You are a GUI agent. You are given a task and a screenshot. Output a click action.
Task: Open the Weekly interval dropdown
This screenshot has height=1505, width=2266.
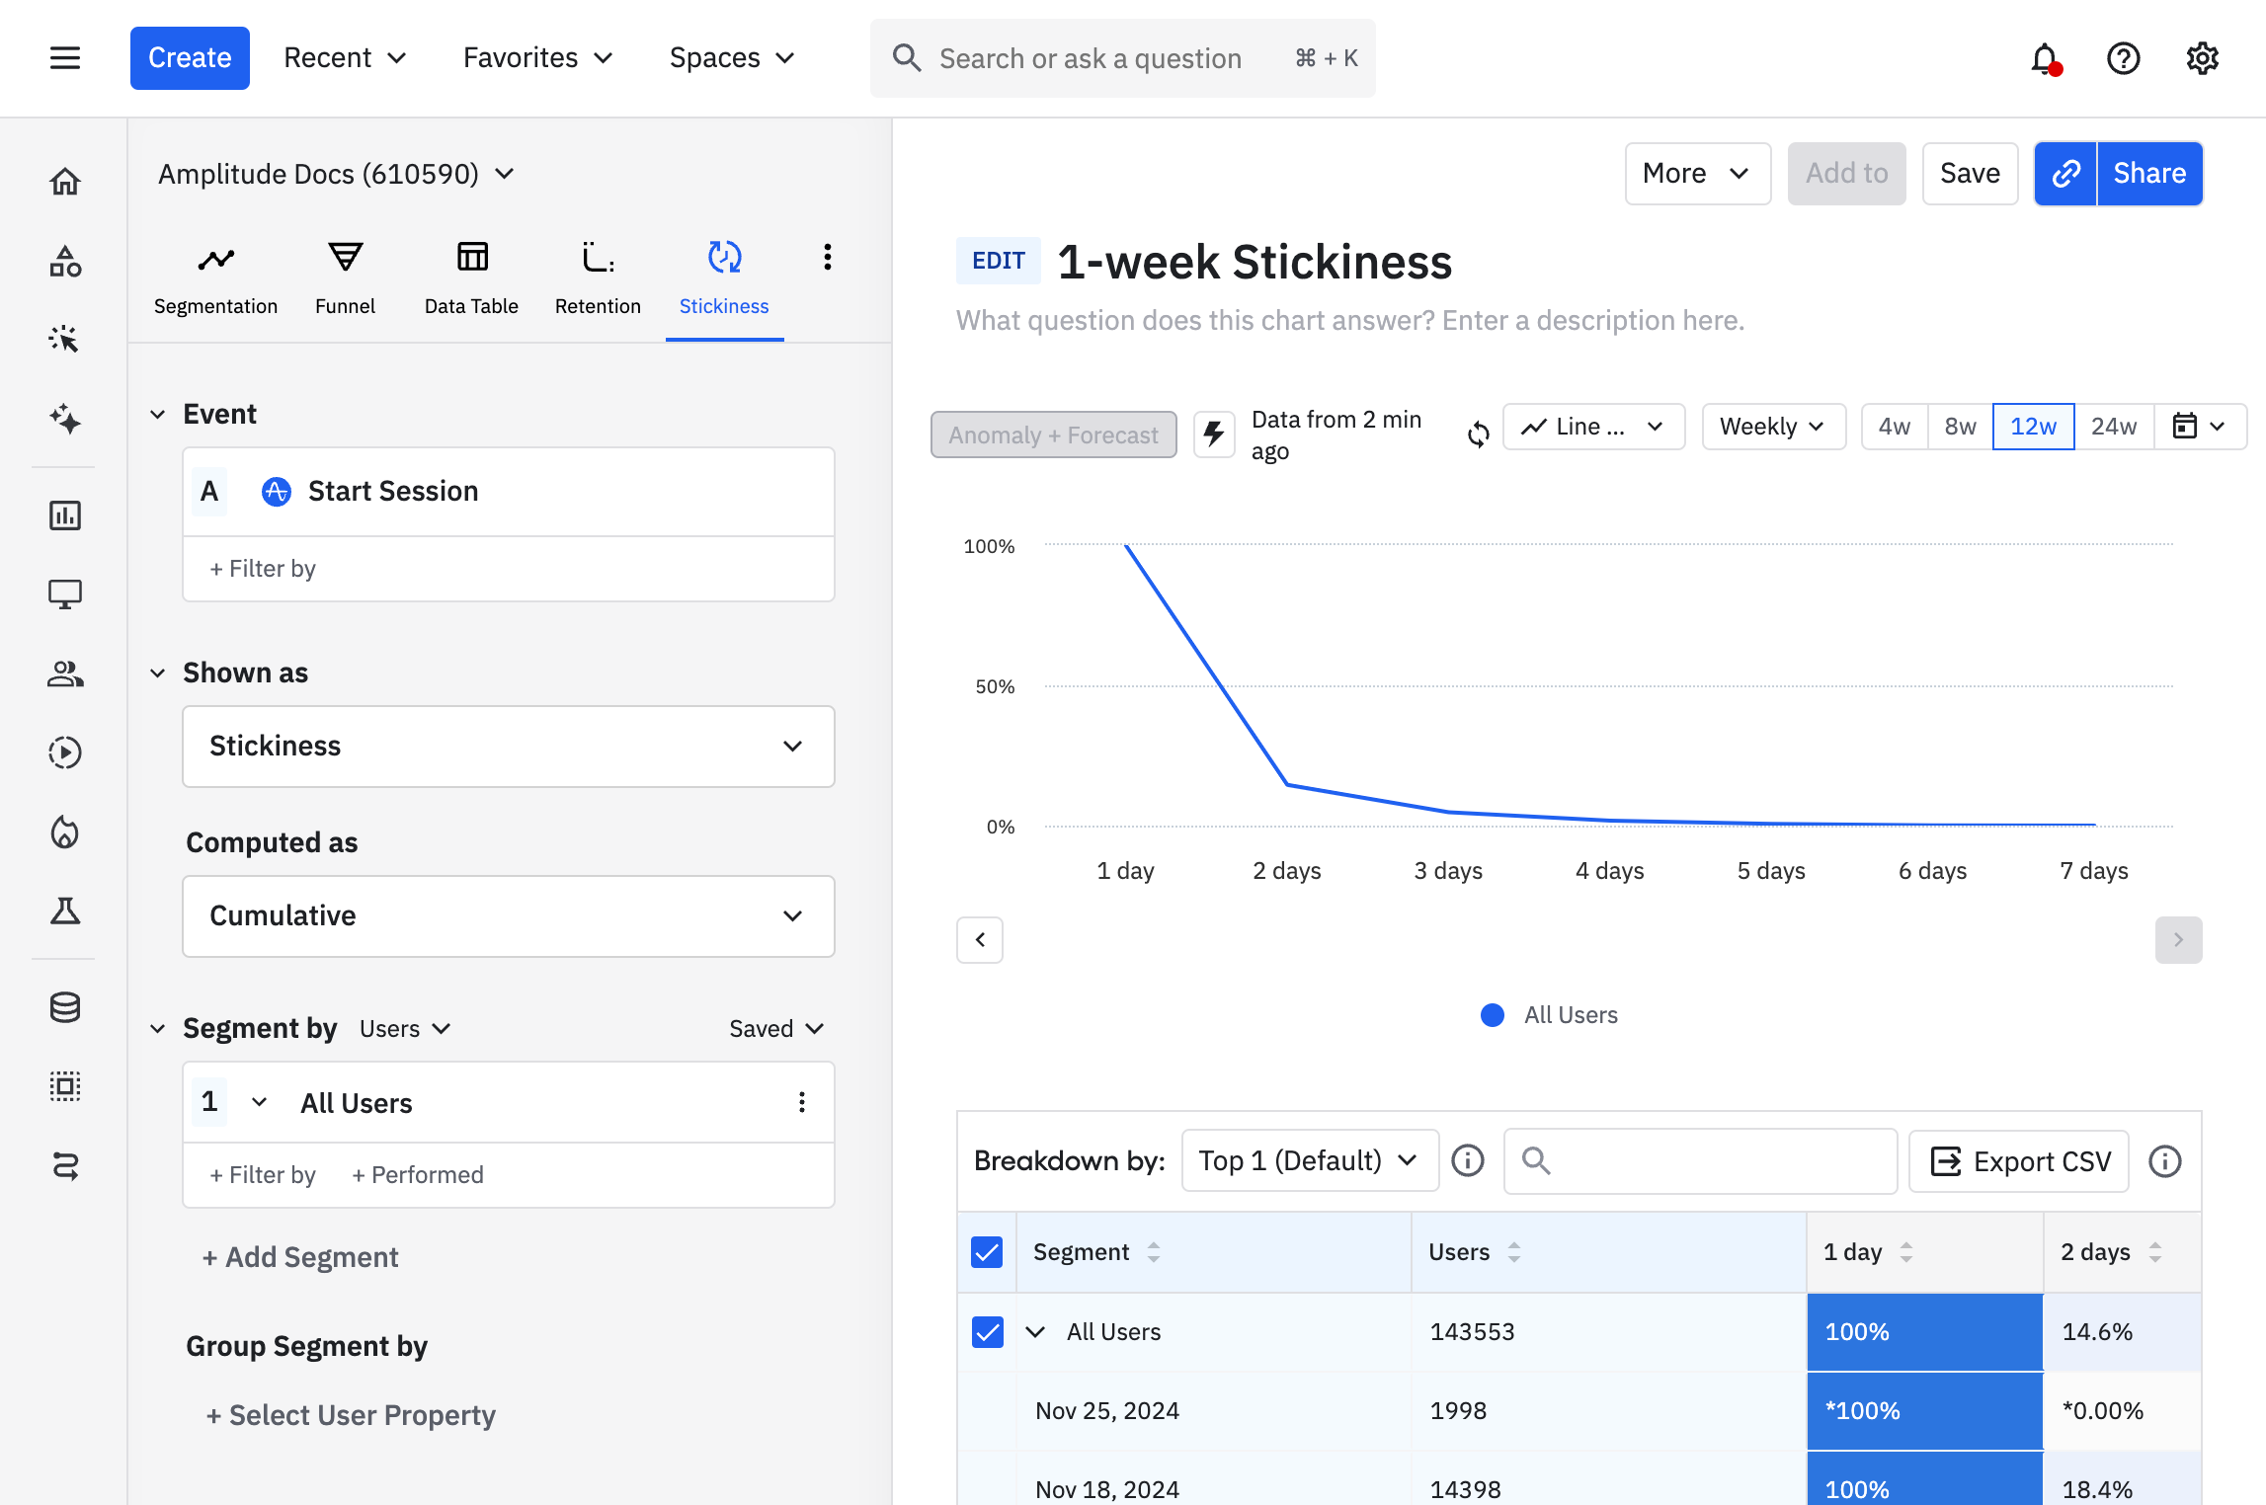coord(1772,426)
